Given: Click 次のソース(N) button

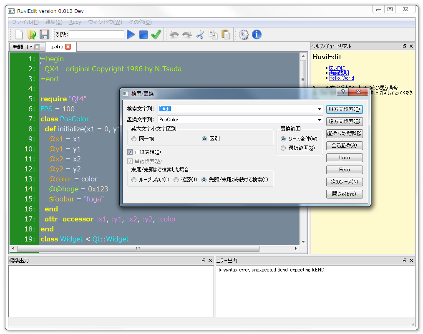Looking at the screenshot, I should [x=344, y=182].
